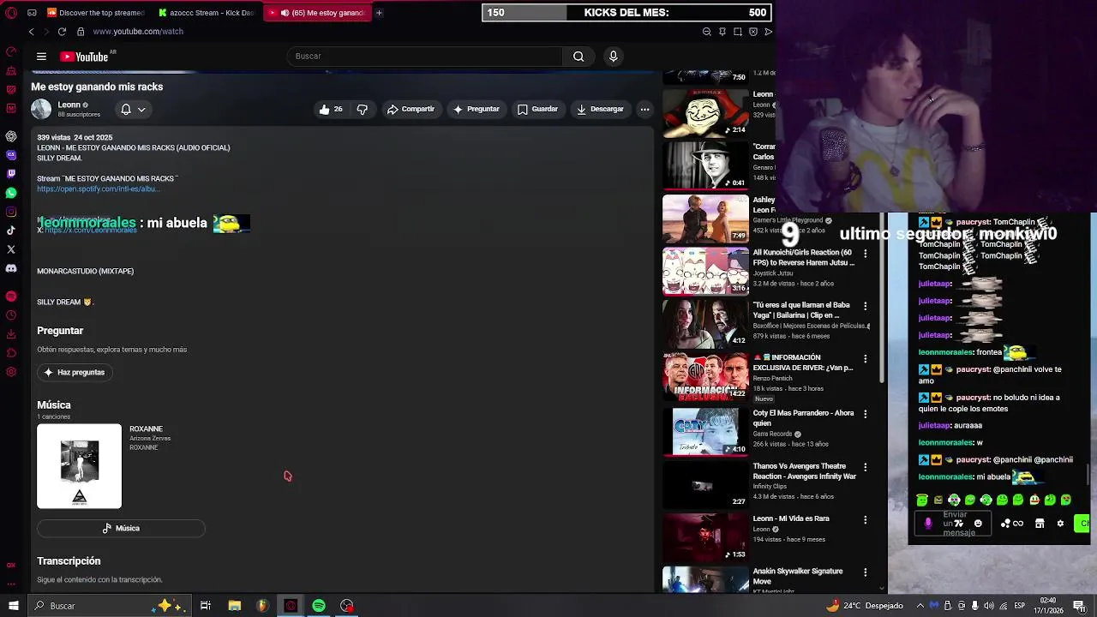1097x617 pixels.
Task: Open the Leonn channel name link
Action: (x=69, y=105)
